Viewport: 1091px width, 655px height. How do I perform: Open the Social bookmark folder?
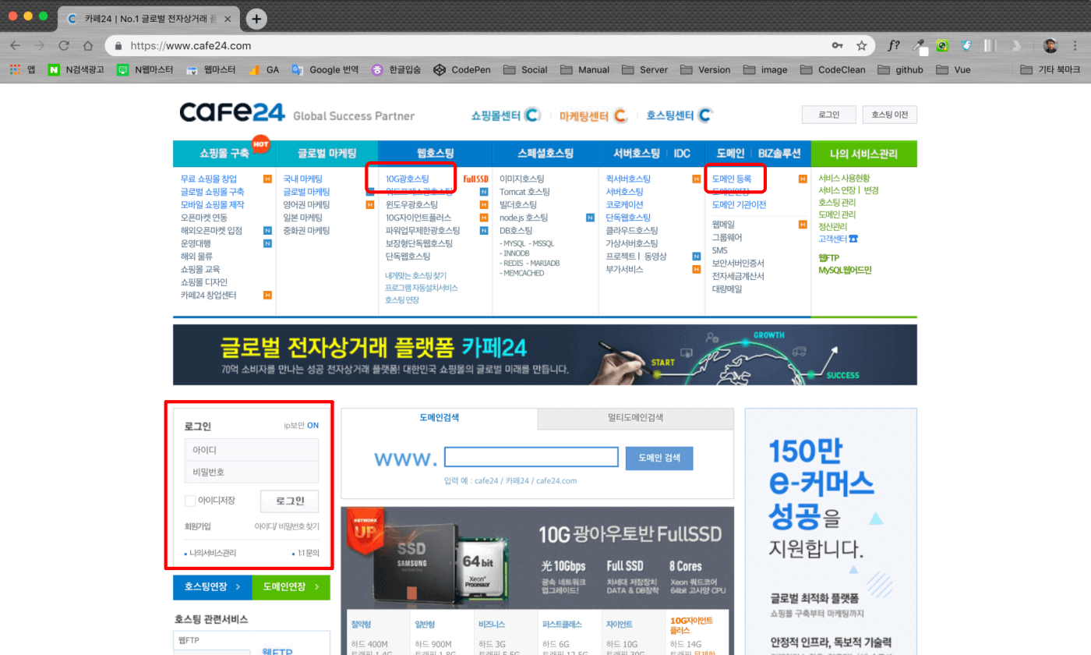(525, 69)
